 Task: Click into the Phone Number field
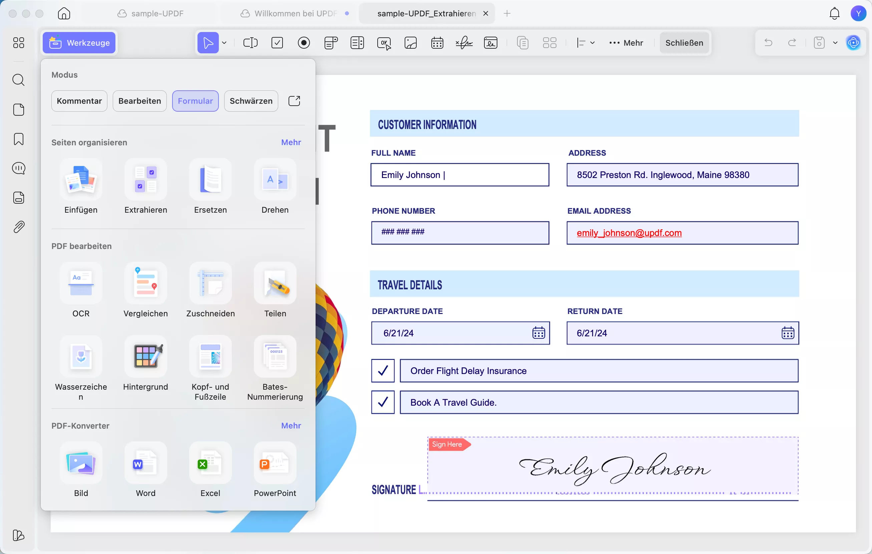[460, 233]
